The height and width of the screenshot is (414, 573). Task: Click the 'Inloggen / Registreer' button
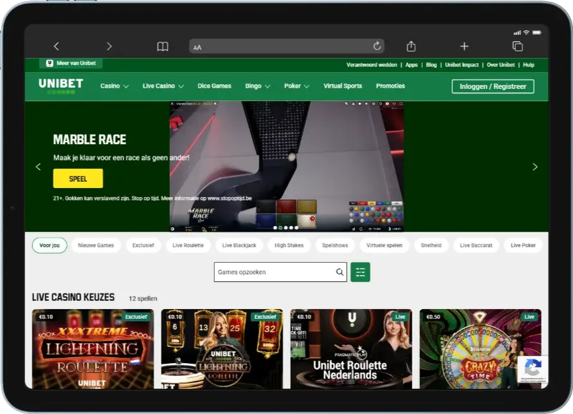[493, 86]
